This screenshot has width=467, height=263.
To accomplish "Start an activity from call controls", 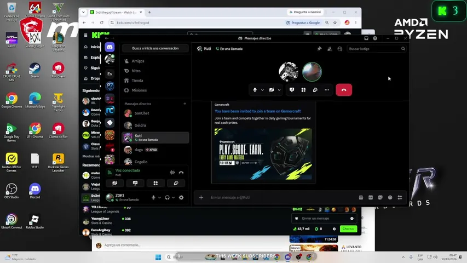I will (303, 90).
